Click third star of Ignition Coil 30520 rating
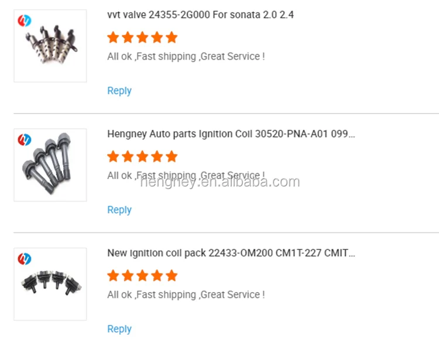 coord(142,156)
